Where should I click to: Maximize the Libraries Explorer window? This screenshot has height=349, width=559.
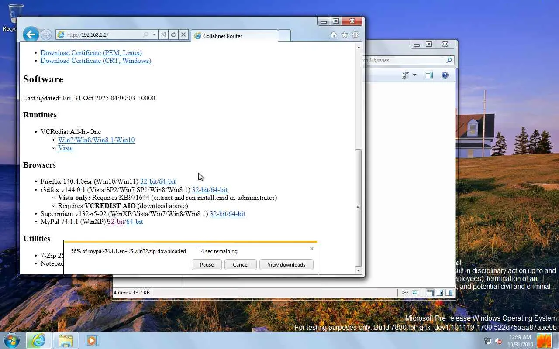429,44
